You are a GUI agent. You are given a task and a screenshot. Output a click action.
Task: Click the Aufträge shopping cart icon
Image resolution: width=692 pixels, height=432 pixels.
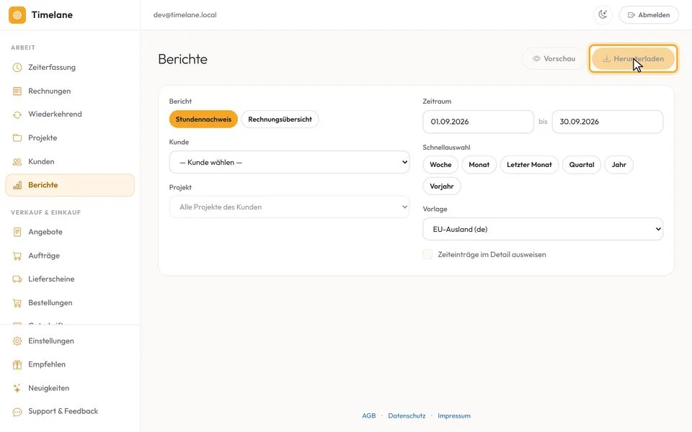pos(17,256)
